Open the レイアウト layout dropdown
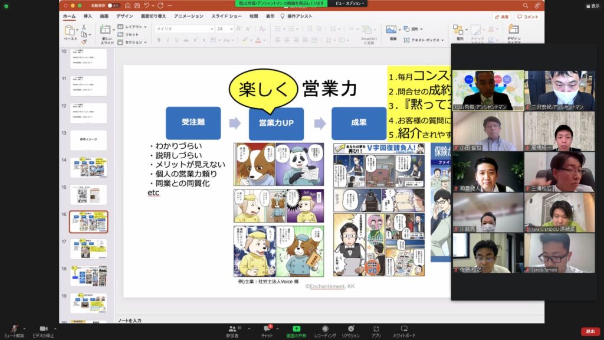 tap(132, 27)
